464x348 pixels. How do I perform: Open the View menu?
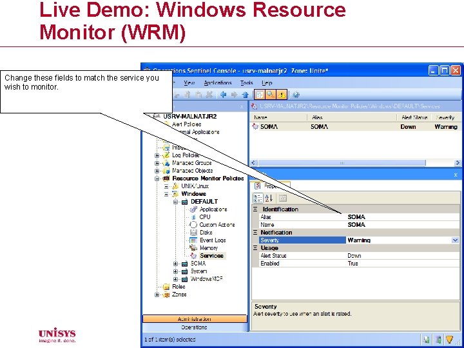(189, 83)
